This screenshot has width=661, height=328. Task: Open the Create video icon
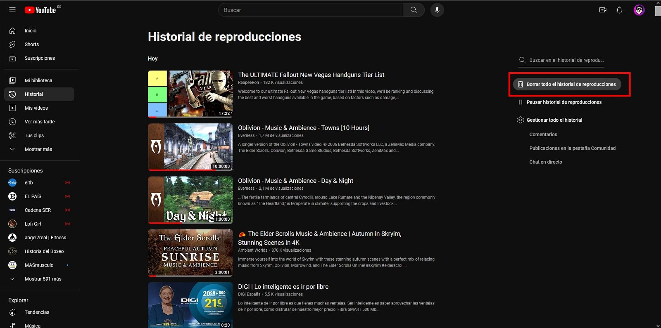pos(603,10)
